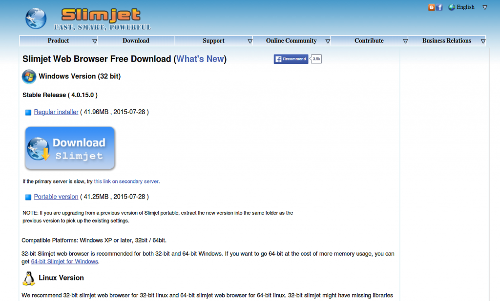The image size is (500, 301).
Task: Expand the English language dropdown arrow
Action: coord(485,7)
